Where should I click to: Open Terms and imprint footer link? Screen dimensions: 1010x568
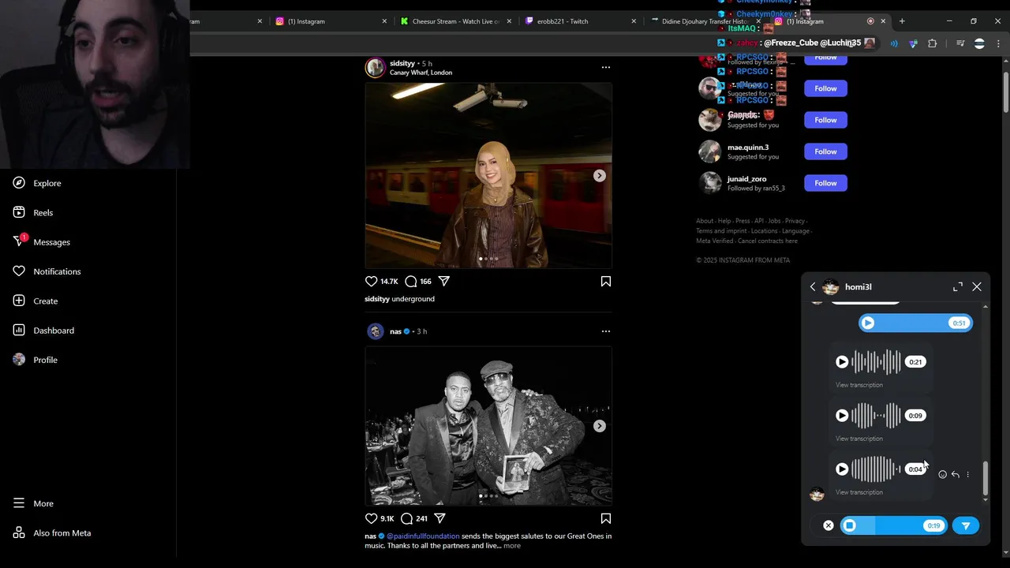click(x=721, y=231)
